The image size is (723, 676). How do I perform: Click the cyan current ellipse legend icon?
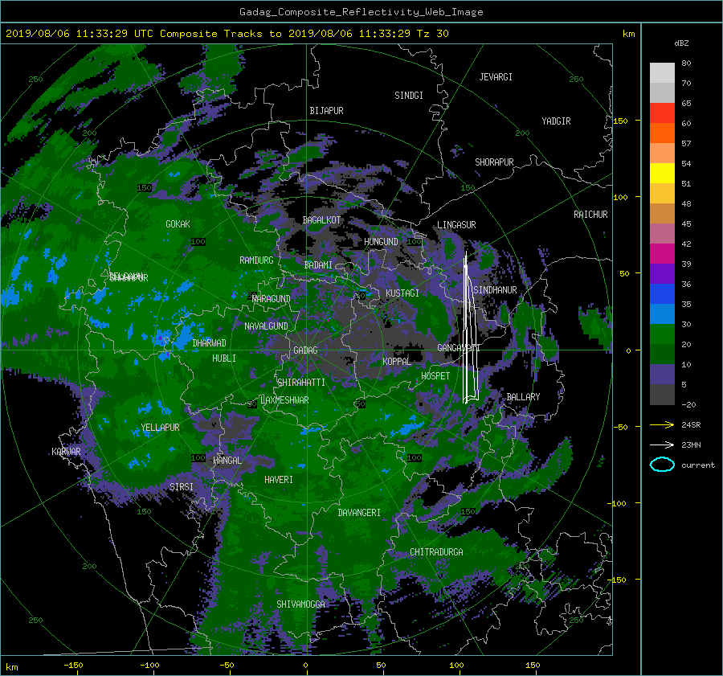[662, 465]
